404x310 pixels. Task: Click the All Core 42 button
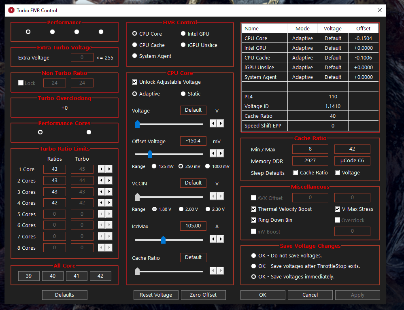click(x=100, y=276)
